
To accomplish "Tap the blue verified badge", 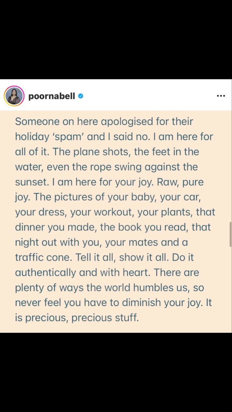I will [x=81, y=96].
